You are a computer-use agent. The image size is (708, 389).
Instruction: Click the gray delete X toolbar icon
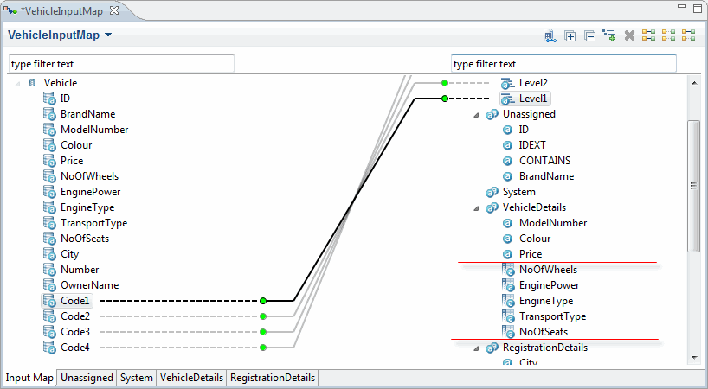point(629,35)
